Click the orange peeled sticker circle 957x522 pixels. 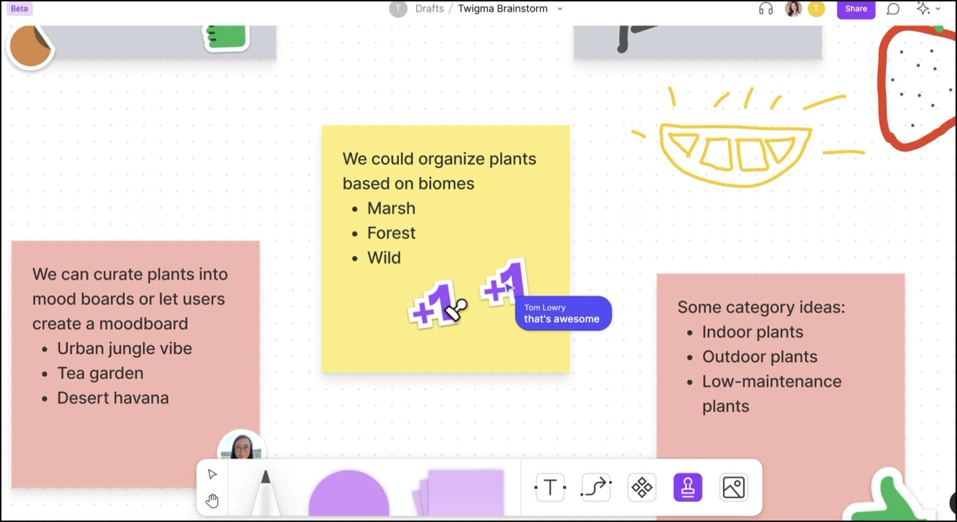tap(31, 46)
